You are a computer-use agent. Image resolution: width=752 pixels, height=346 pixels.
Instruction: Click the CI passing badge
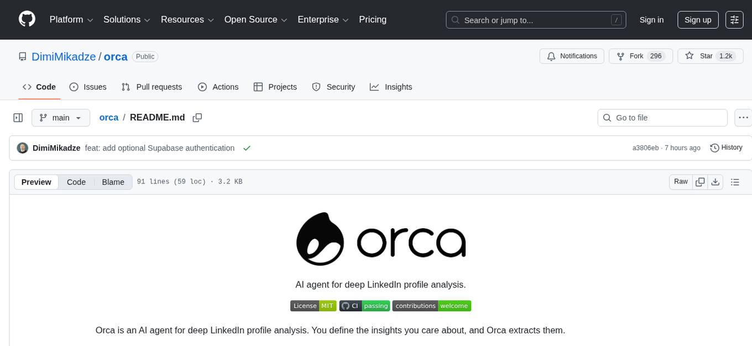(364, 306)
